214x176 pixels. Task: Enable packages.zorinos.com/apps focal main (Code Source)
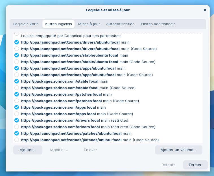tap(17, 114)
